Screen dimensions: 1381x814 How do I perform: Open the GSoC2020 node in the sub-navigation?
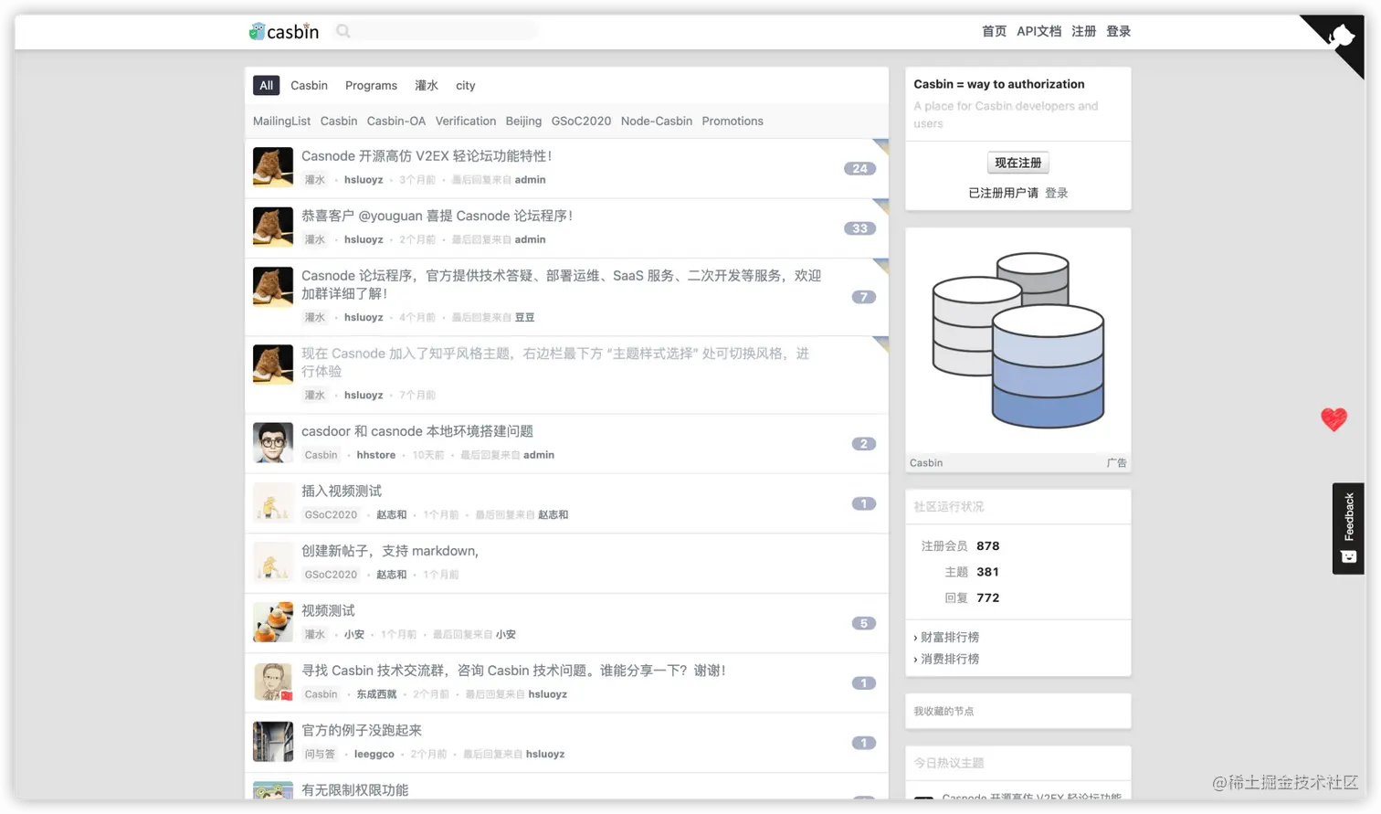[x=581, y=121]
